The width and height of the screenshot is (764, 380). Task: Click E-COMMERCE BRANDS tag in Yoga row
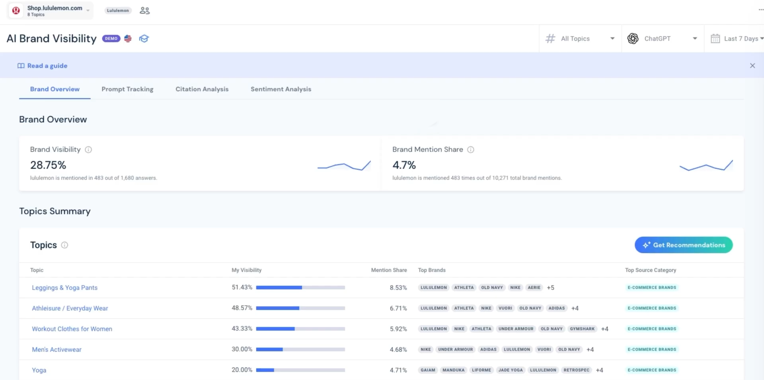[x=652, y=370]
